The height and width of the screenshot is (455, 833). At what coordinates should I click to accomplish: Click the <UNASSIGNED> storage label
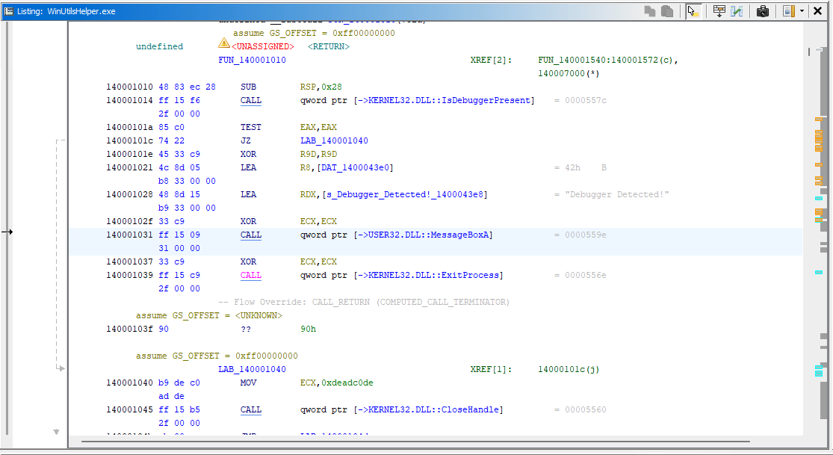coord(262,46)
